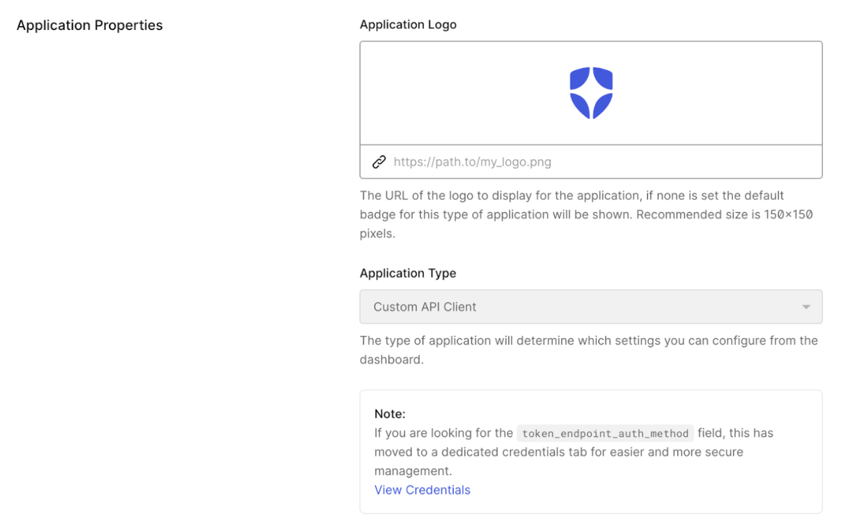Click the https://path.to/my_logo.png placeholder text
This screenshot has width=848, height=530.
[472, 162]
